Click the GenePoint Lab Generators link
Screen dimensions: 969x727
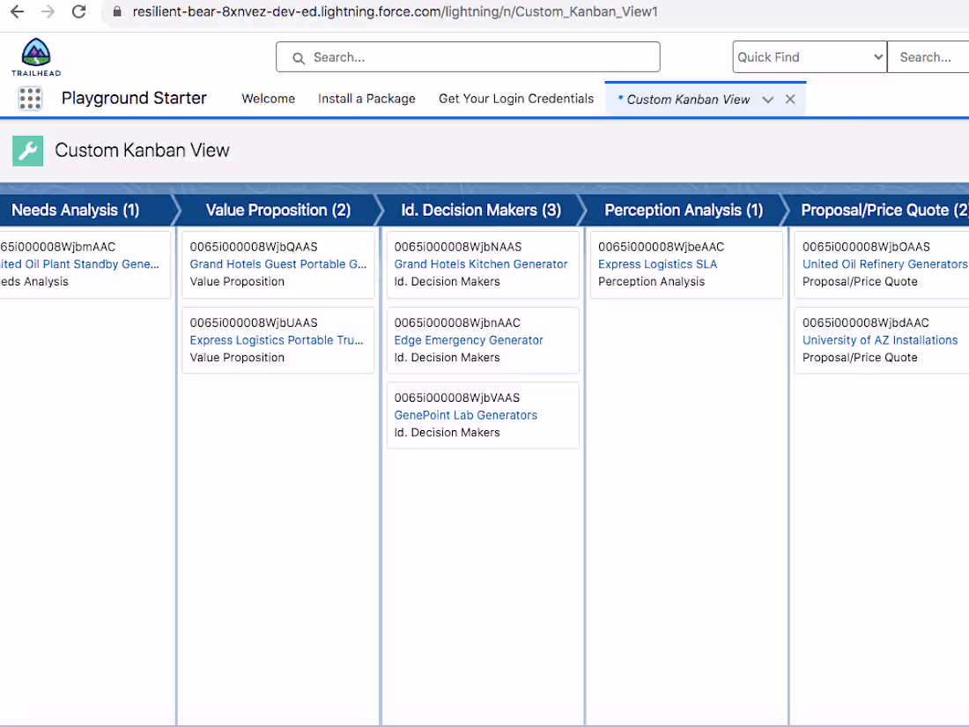[x=466, y=415]
